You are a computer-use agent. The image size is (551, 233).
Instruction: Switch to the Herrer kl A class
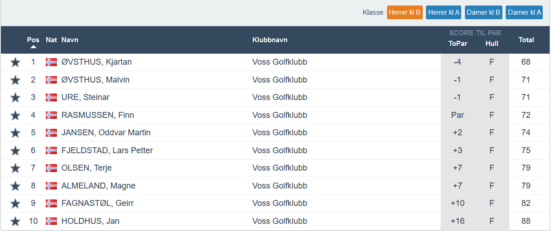coord(444,12)
